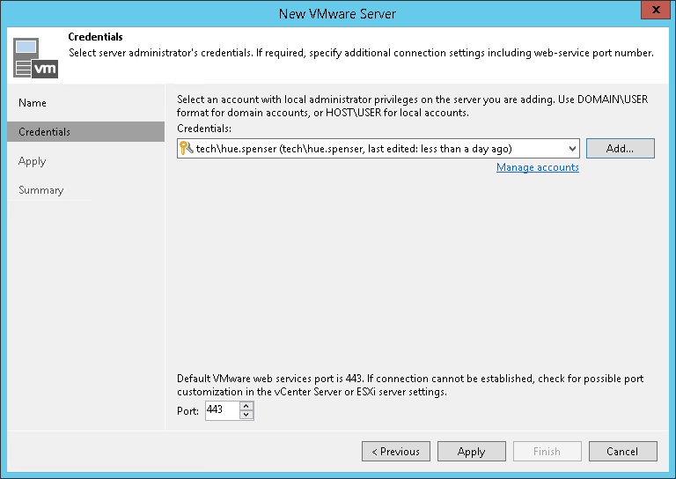Viewport: 676px width, 479px height.
Task: Go to the Apply step in the sidebar
Action: coord(33,161)
